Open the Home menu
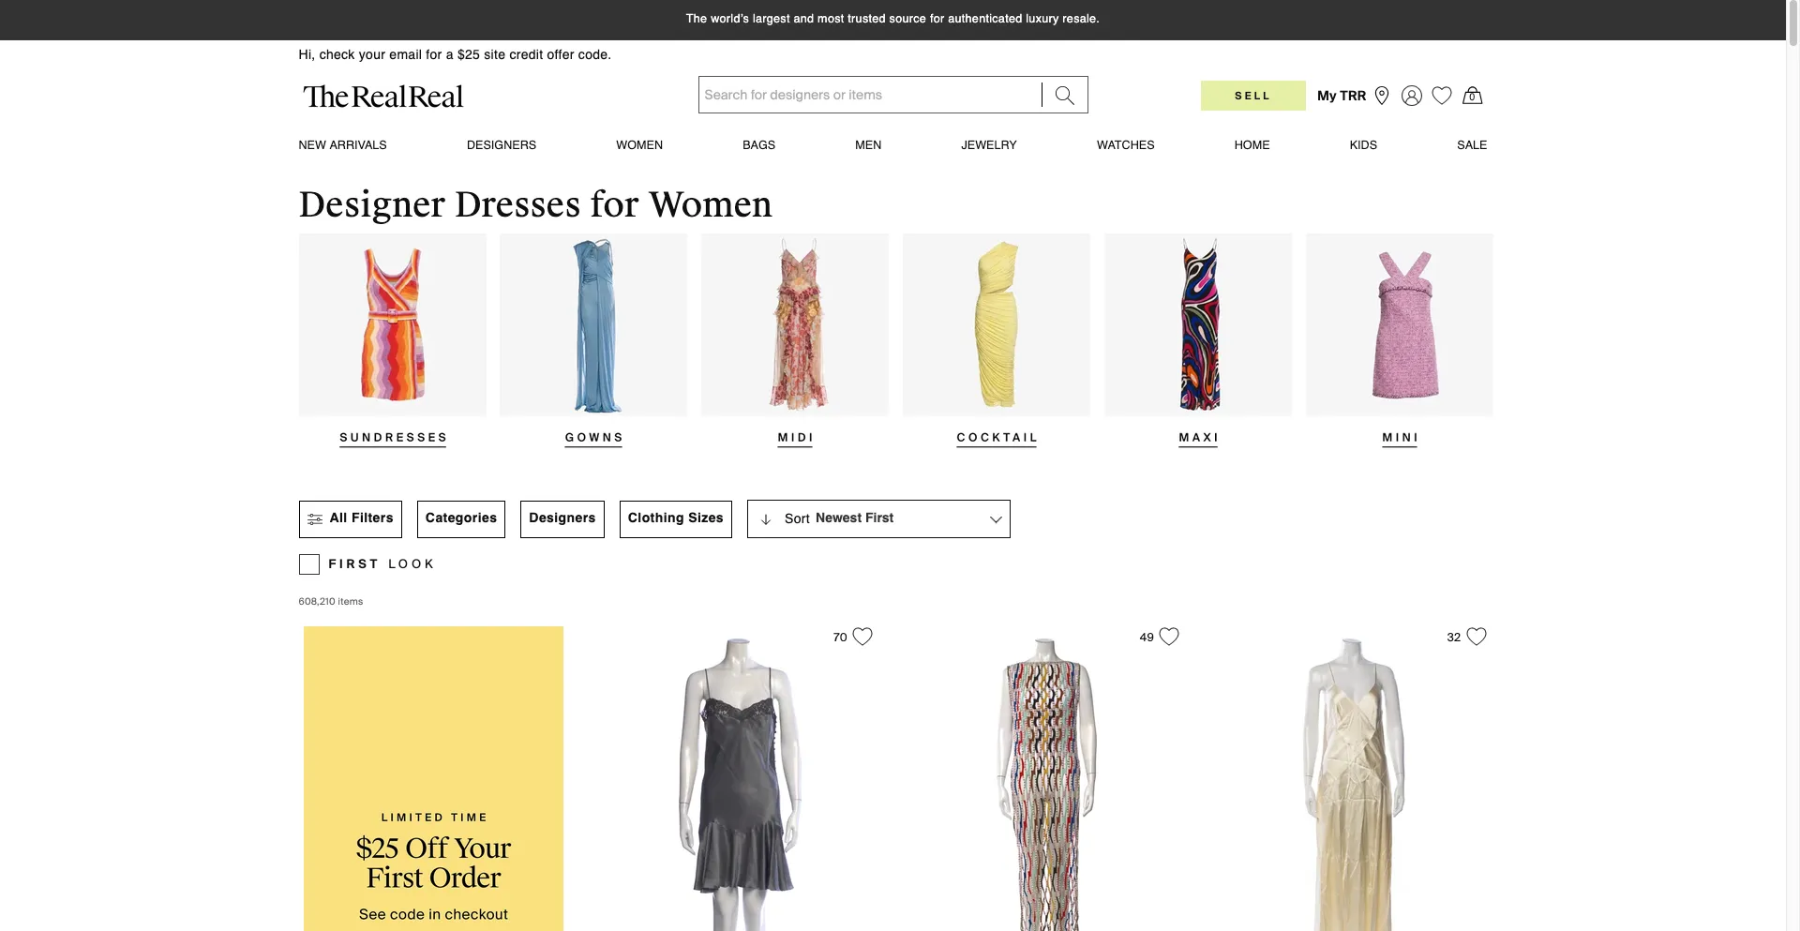1800x931 pixels. (x=1252, y=145)
